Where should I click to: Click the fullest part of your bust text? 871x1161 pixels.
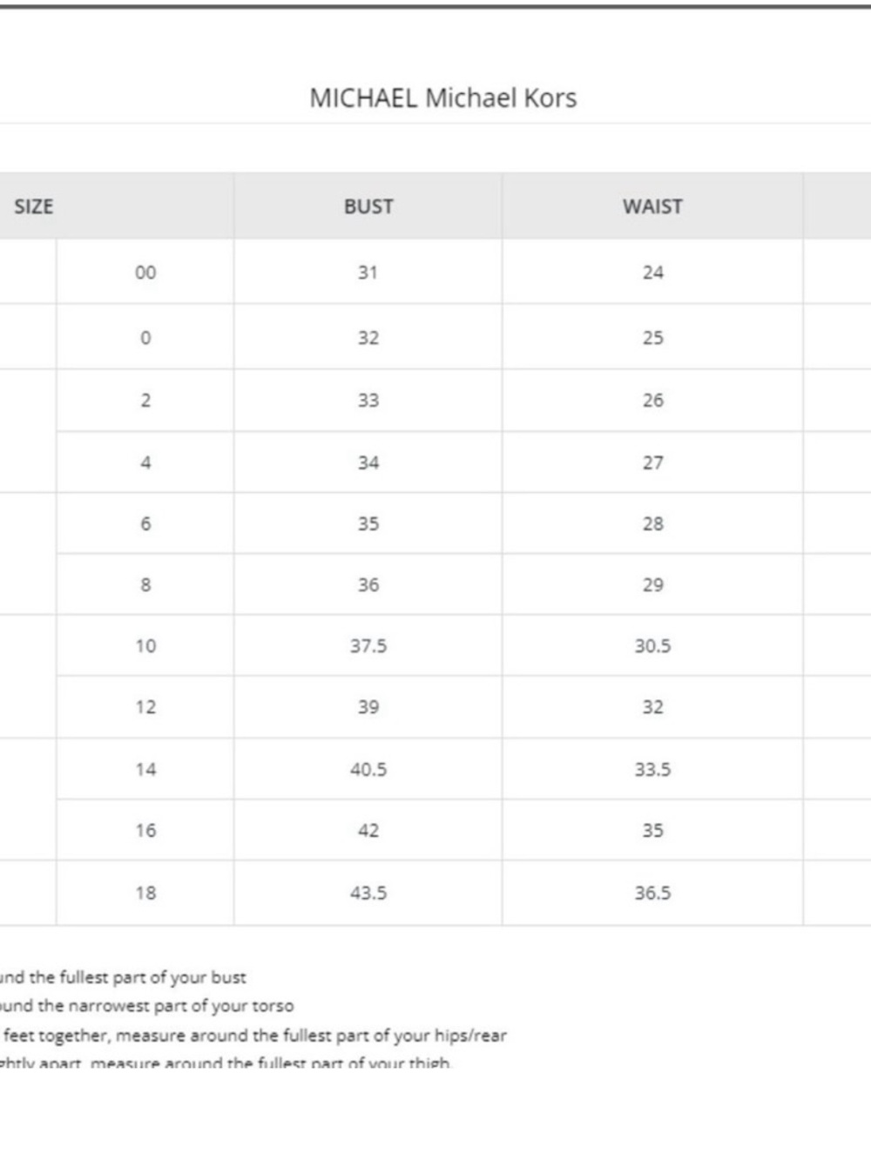click(x=123, y=977)
